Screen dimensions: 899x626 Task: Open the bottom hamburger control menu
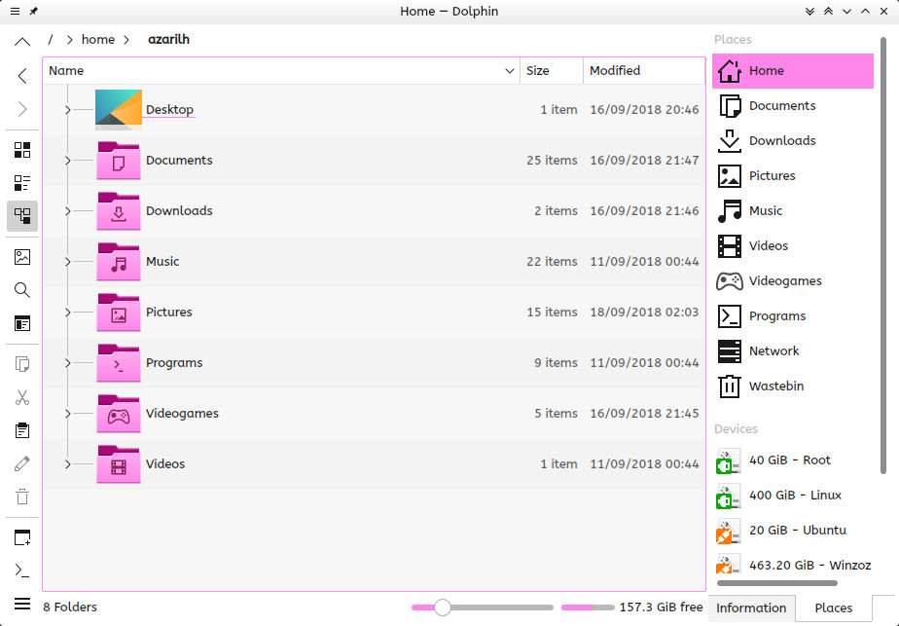click(x=22, y=604)
